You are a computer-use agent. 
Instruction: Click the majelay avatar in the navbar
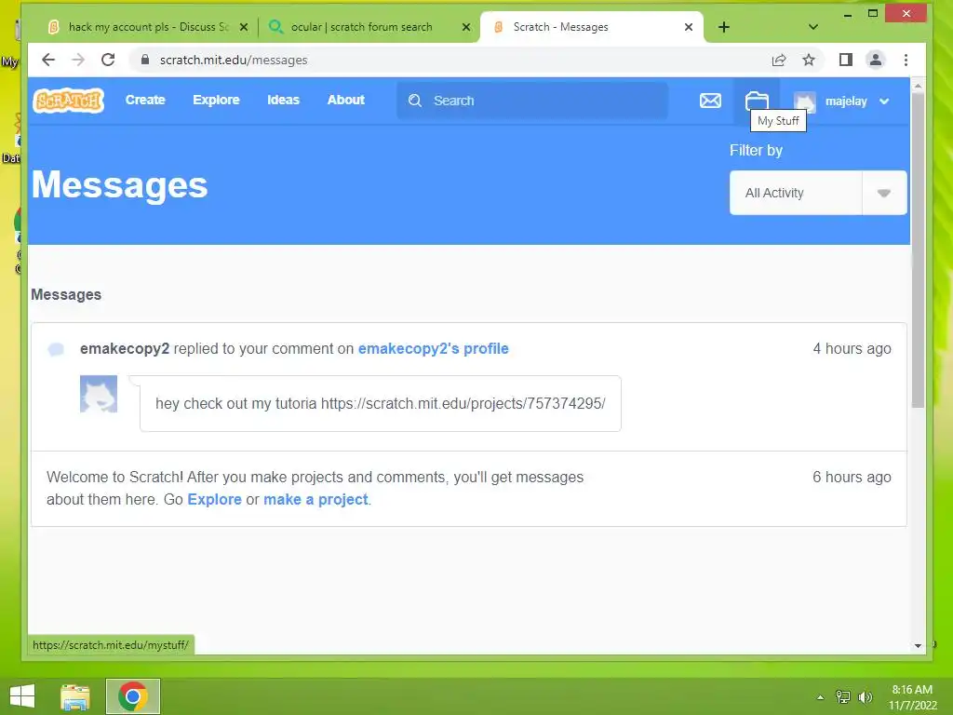coord(805,101)
